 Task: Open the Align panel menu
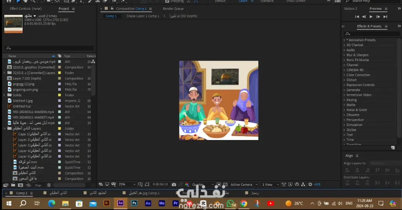coord(357,156)
